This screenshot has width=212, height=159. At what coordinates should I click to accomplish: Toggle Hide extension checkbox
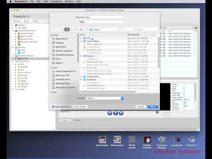pyautogui.click(x=53, y=106)
